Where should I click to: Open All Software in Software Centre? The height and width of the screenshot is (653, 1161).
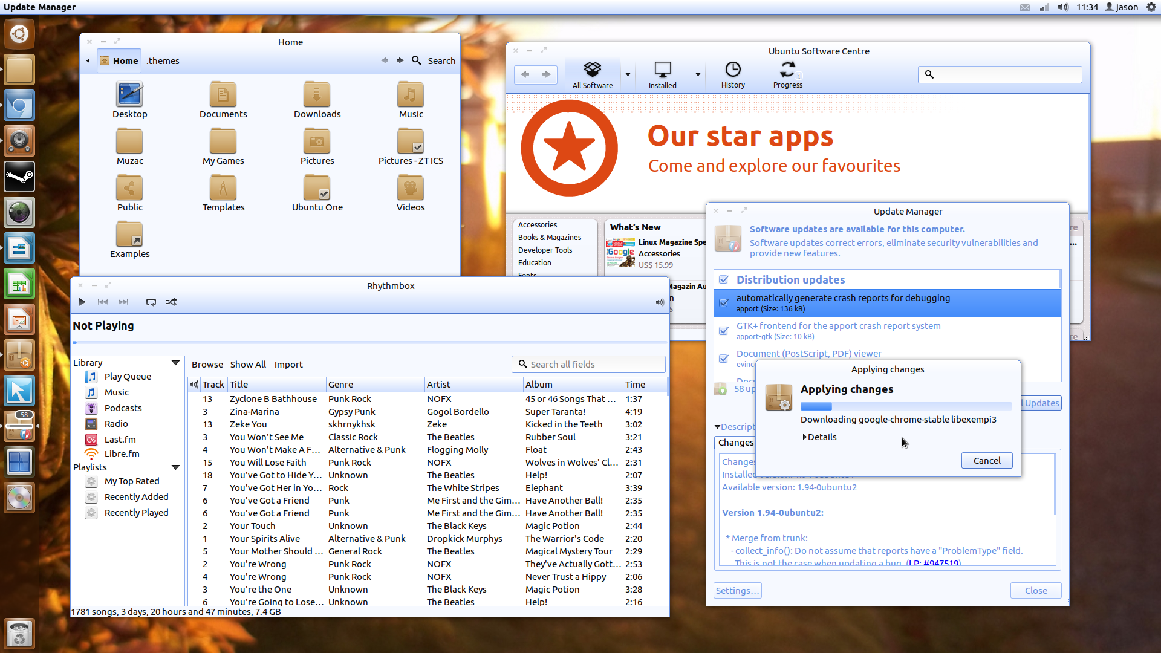(x=593, y=75)
